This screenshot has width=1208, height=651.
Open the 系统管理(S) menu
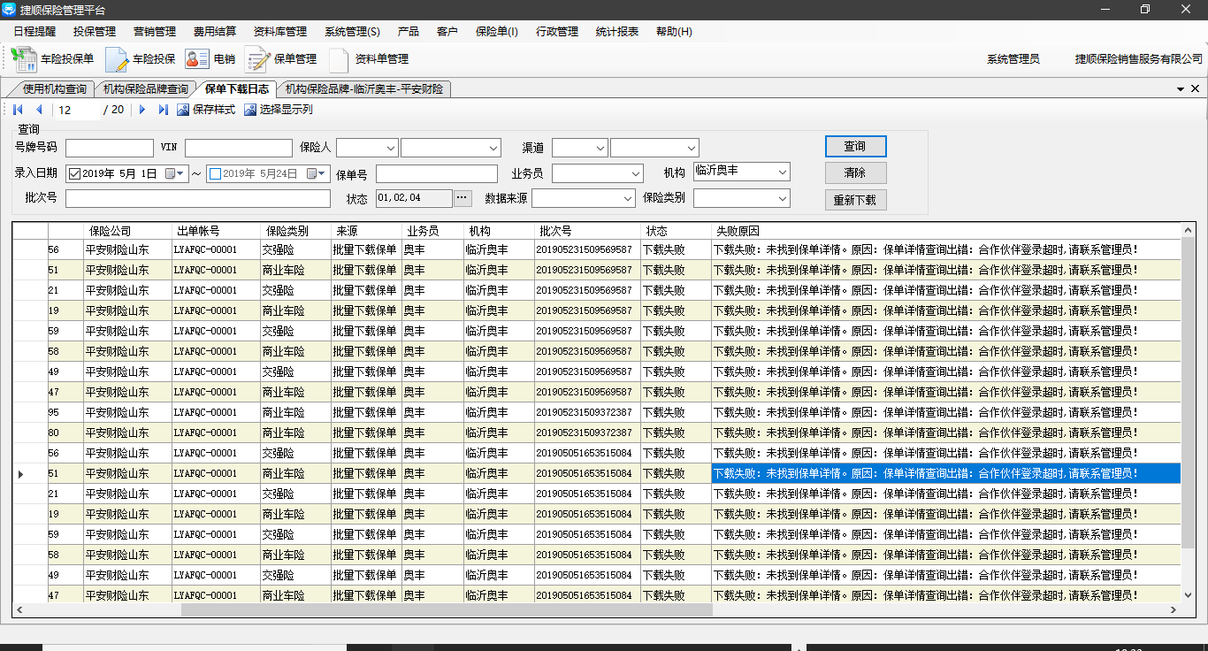pos(352,31)
